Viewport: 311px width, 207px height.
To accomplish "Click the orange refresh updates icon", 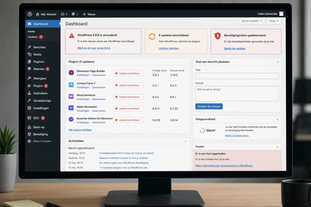I will point(152,36).
